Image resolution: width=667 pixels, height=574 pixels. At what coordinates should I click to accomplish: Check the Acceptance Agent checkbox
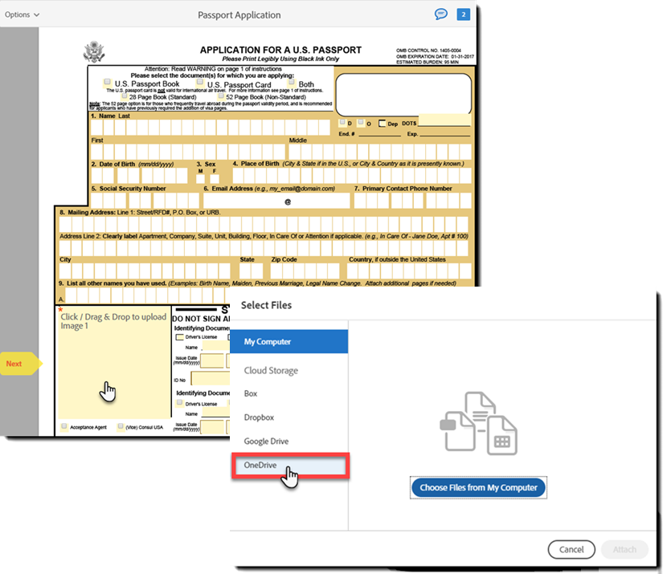click(63, 427)
